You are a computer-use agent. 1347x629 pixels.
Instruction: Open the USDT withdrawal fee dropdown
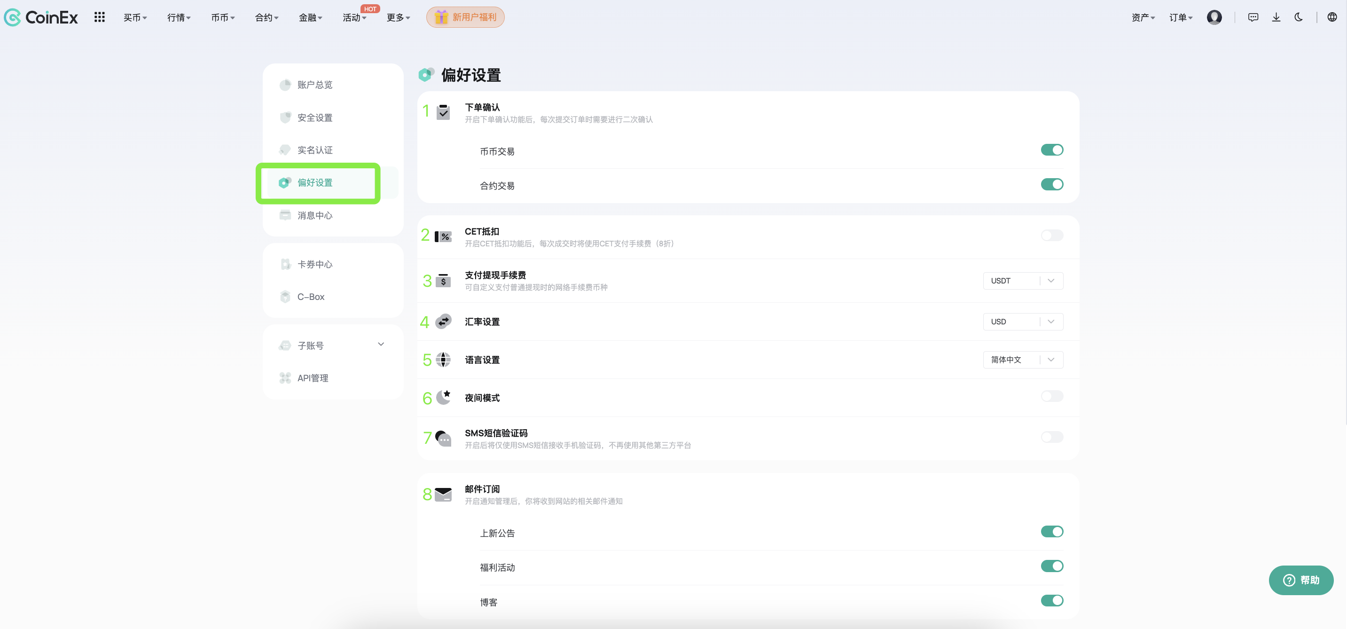click(x=1022, y=281)
